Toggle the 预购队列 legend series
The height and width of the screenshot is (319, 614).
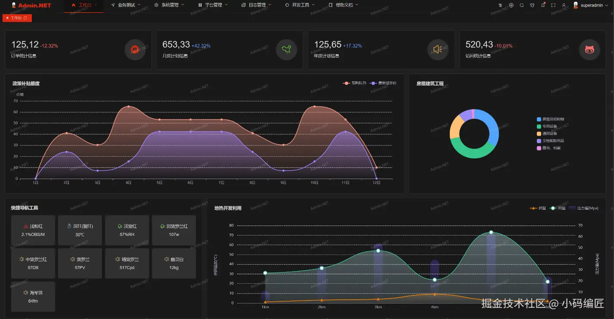pyautogui.click(x=355, y=83)
